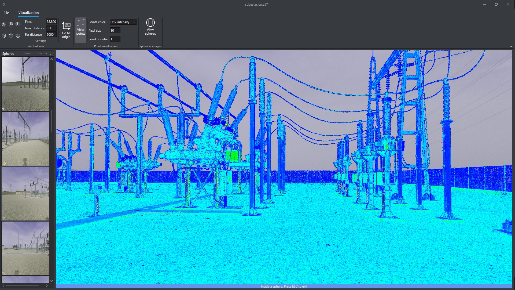Select the left side cube view icon
The width and height of the screenshot is (515, 290).
coord(18,24)
